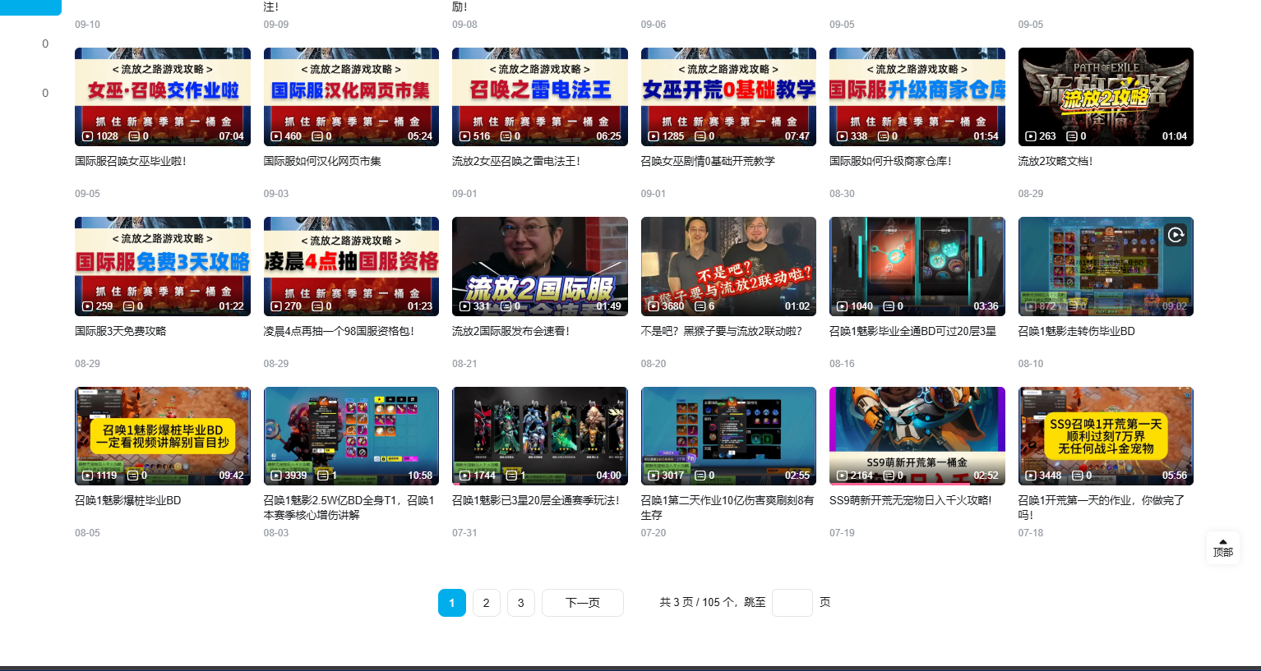
Task: Open title link 召唤1魅影爆桩毕业BD
Action: [x=128, y=500]
